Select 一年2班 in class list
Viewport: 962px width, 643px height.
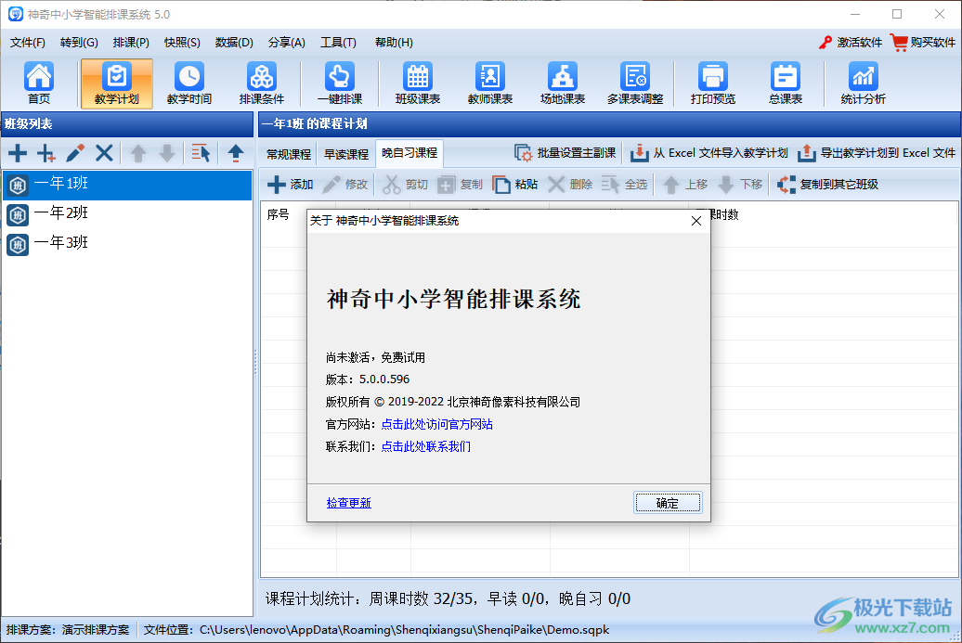(127, 214)
